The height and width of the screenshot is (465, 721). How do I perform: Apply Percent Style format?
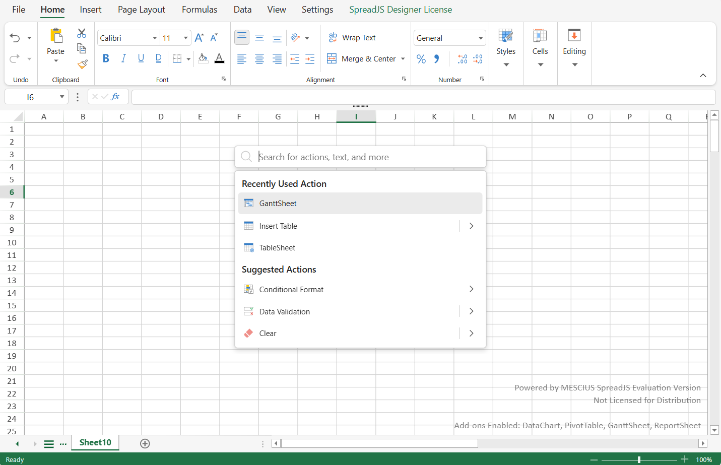pos(421,59)
